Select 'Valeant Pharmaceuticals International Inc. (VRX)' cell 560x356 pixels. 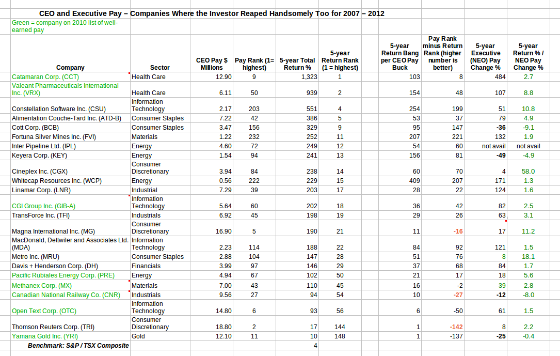(70, 89)
